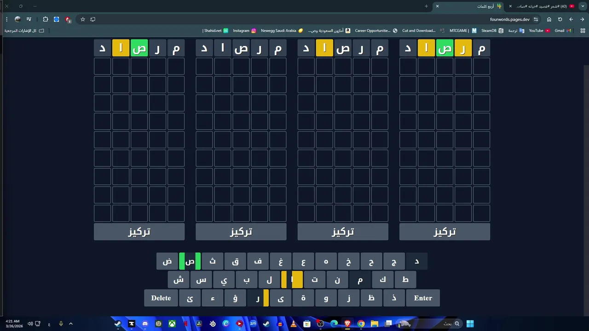This screenshot has height=331, width=589.
Task: Tap the ح key on the keyboard
Action: click(371, 261)
